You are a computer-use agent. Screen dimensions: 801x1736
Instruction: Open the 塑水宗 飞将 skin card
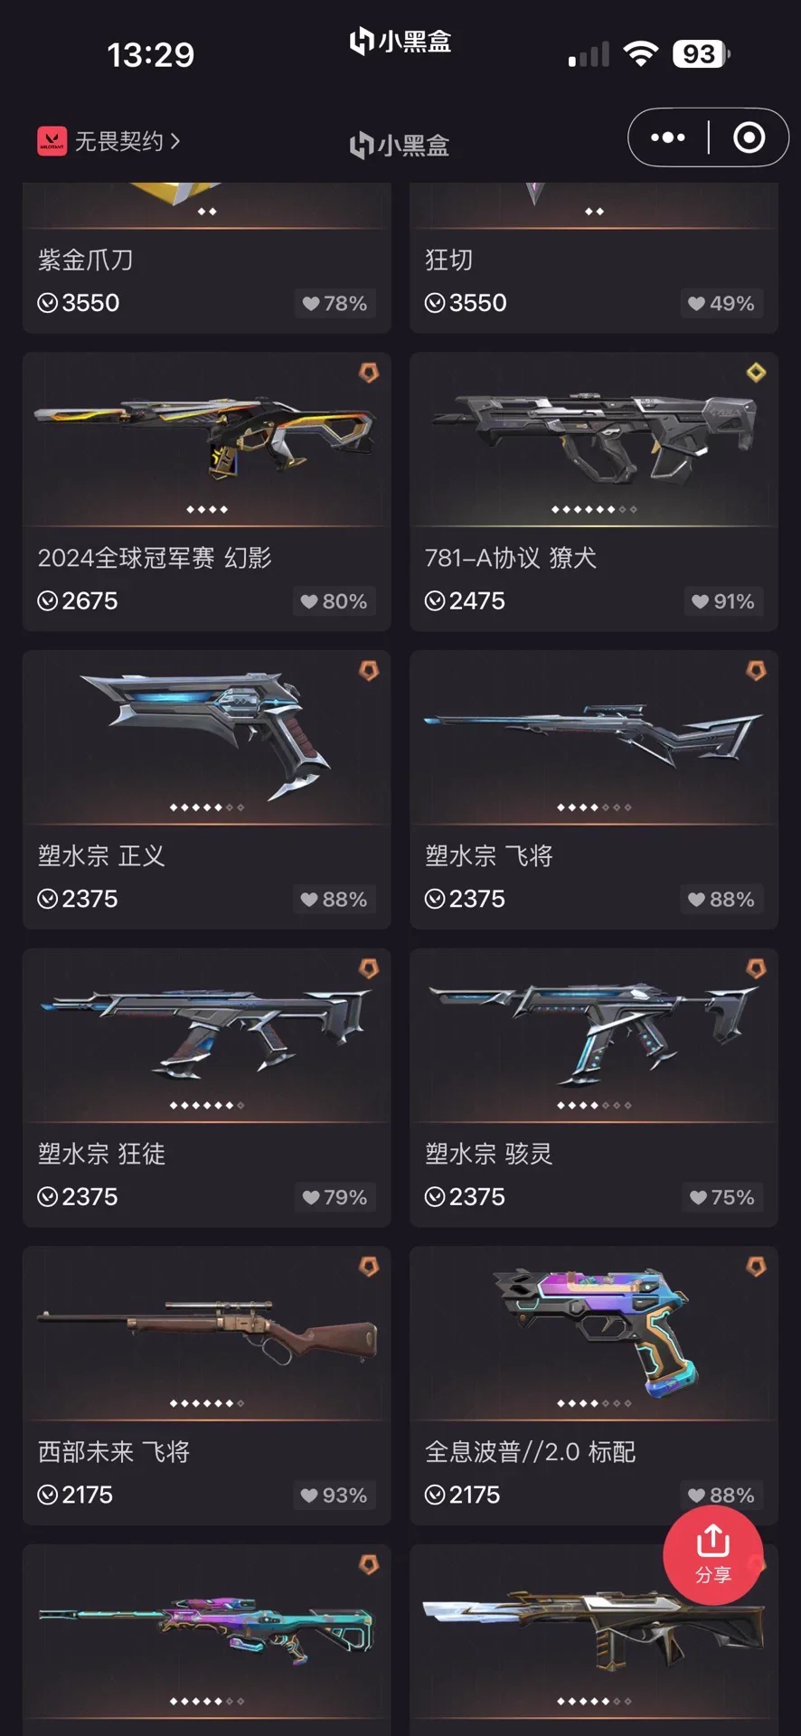tap(594, 789)
